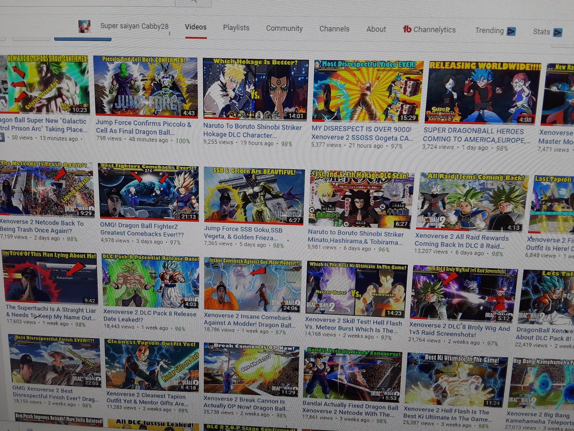
Task: Click '24:06' duration badge on Modder comeback thumbnail
Action: tap(290, 307)
